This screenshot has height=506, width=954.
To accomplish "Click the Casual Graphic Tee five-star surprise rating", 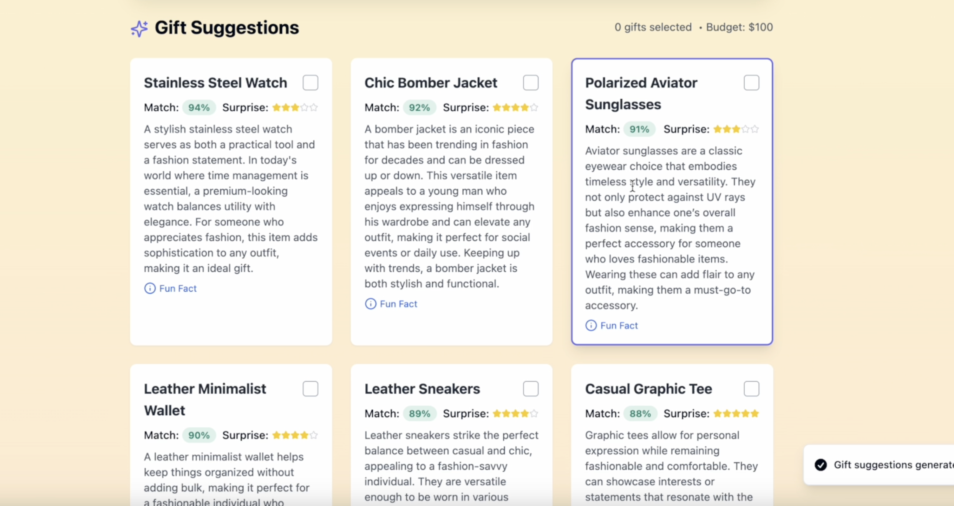I will [x=736, y=413].
